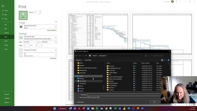Open Adobe Acrobat from the taskbar

79,109
